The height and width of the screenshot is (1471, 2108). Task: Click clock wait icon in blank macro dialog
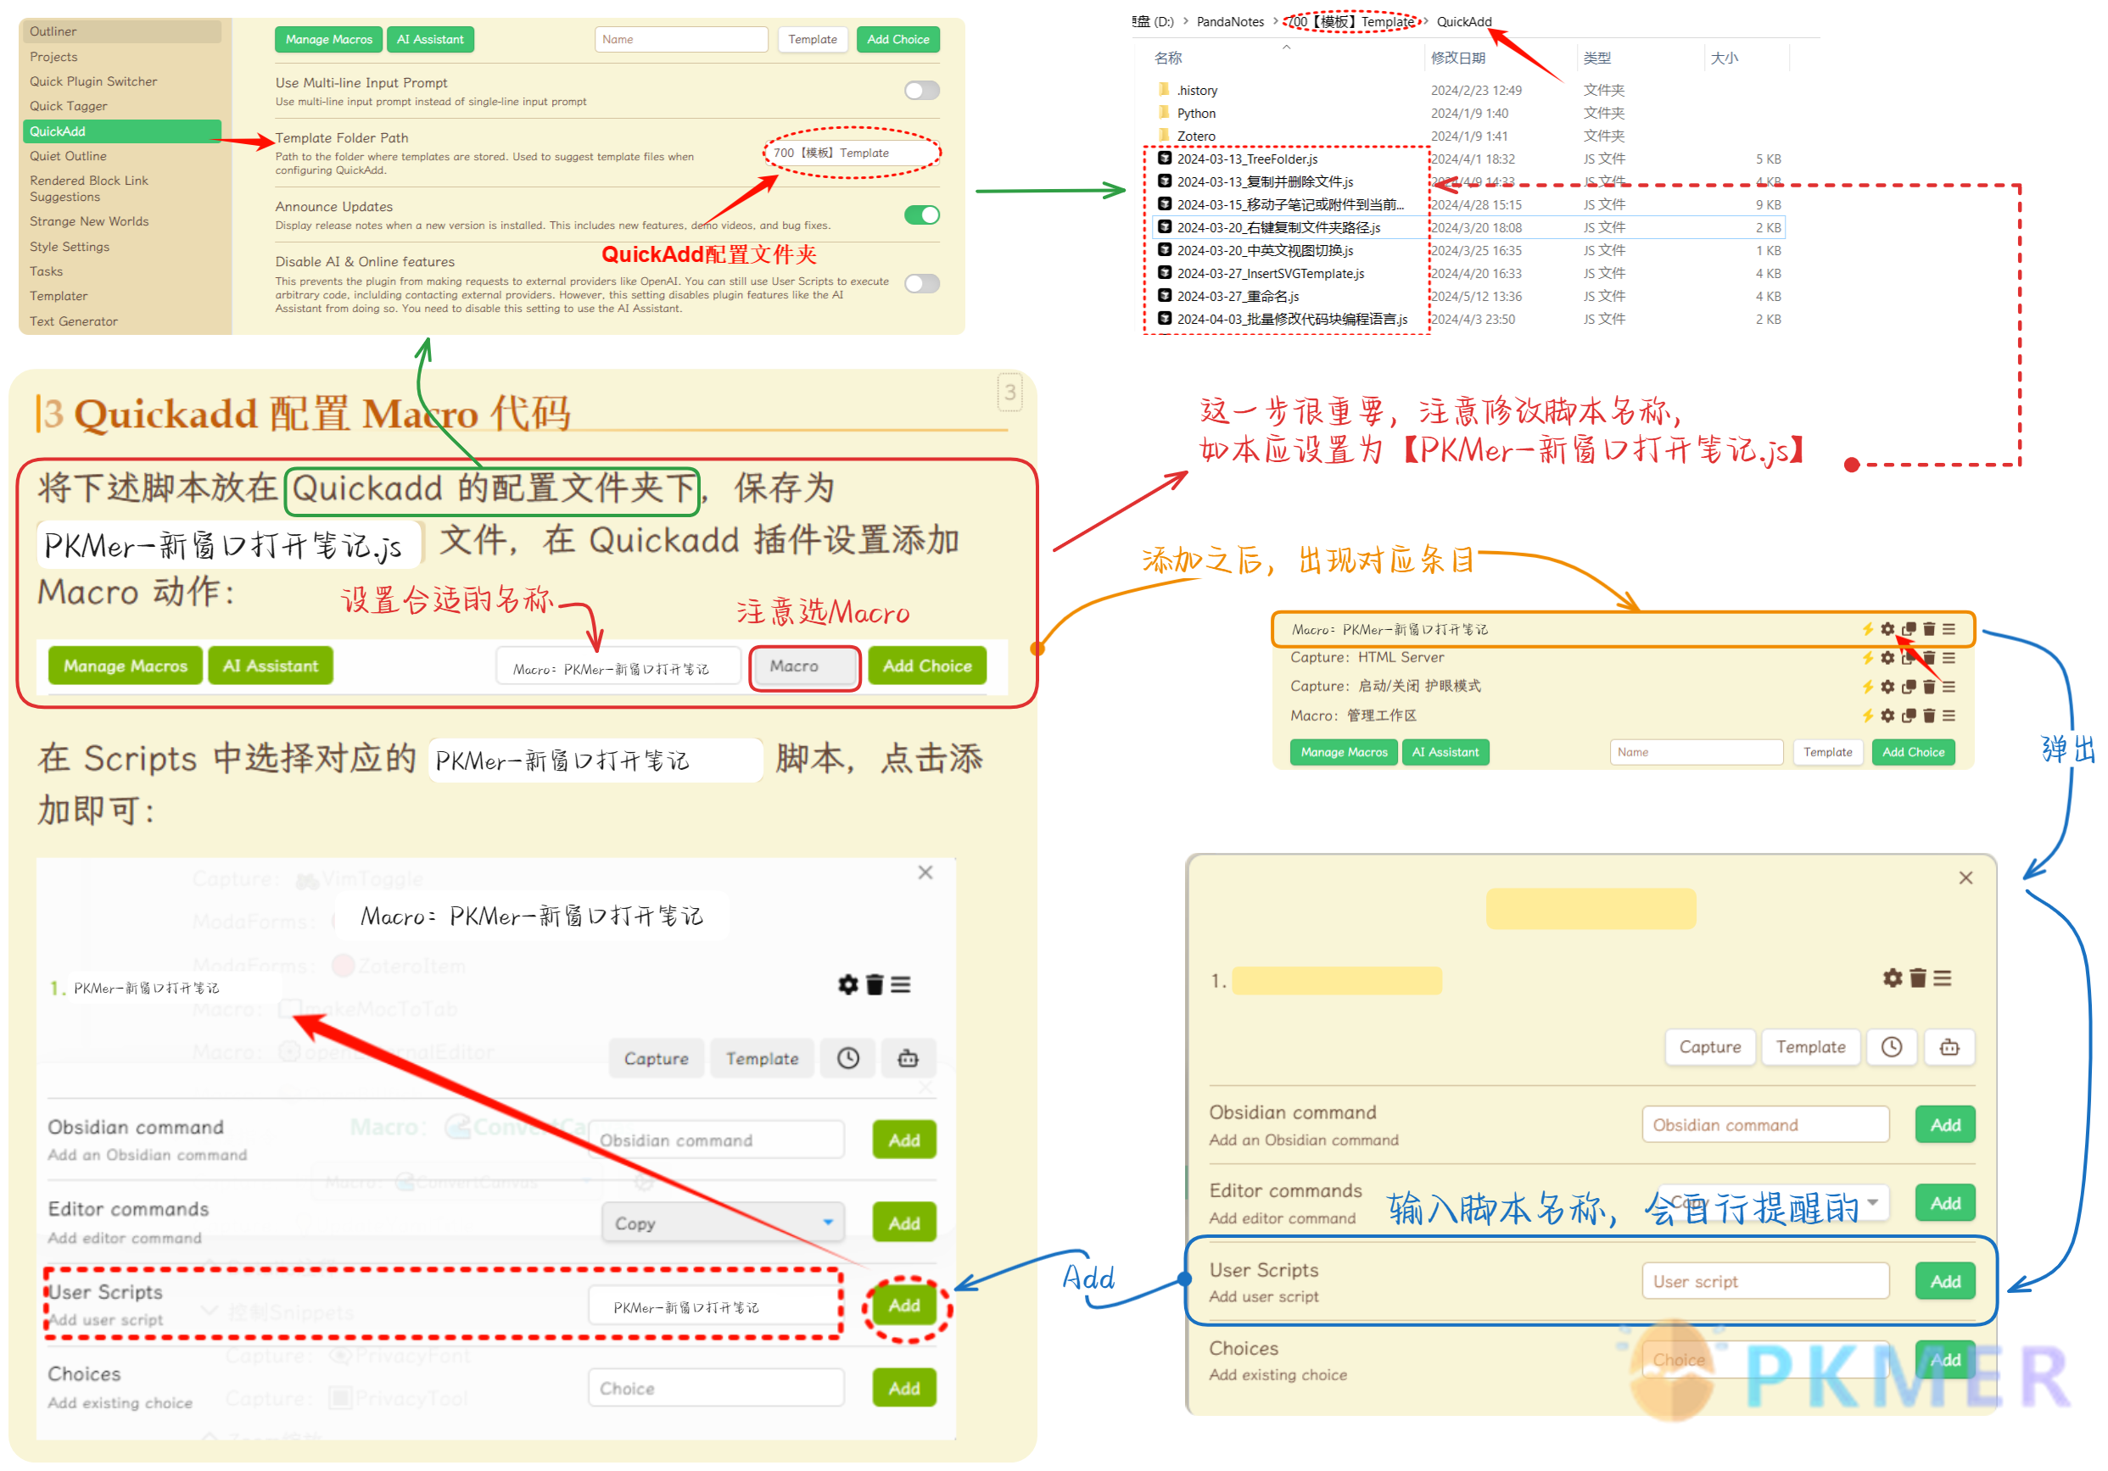1892,1046
